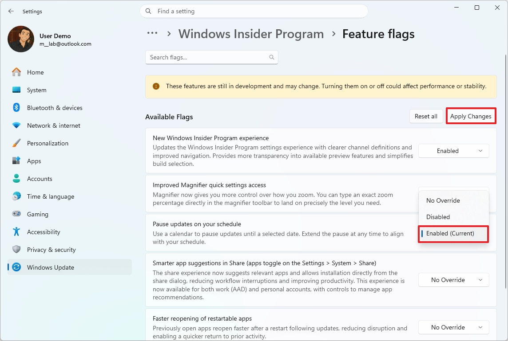This screenshot has width=508, height=341.
Task: Click Faster reopening of restartable apps title
Action: coord(202,319)
